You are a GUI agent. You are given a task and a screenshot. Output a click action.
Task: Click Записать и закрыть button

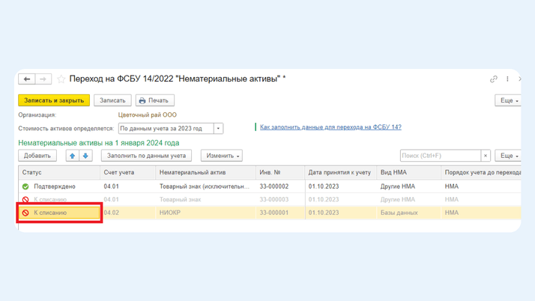(54, 100)
